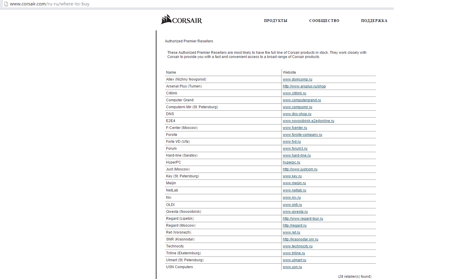The width and height of the screenshot is (463, 279).
Task: Click the Citilink name cell
Action: click(x=223, y=93)
